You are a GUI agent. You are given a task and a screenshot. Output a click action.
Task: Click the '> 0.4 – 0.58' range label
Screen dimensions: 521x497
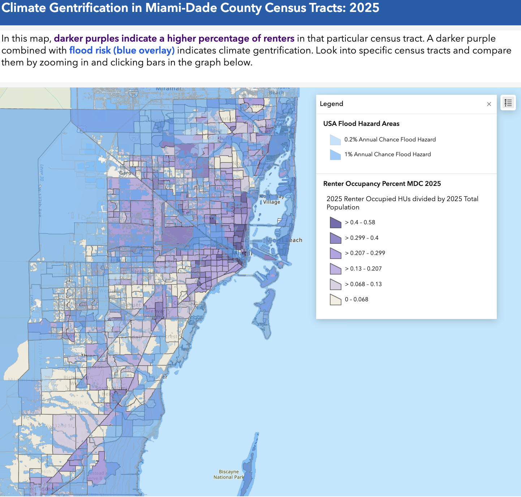point(360,222)
